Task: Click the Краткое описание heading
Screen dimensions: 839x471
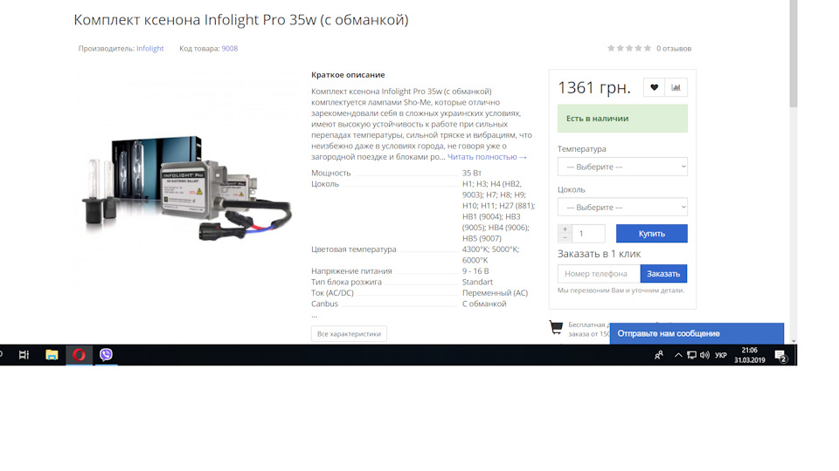Action: click(x=348, y=75)
